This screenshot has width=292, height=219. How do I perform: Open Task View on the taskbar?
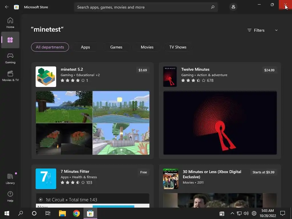pos(48,213)
